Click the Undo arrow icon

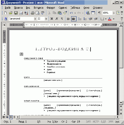click(71, 13)
